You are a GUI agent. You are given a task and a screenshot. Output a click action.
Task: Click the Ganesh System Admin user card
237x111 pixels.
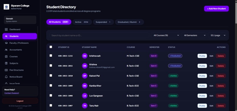click(x=20, y=20)
